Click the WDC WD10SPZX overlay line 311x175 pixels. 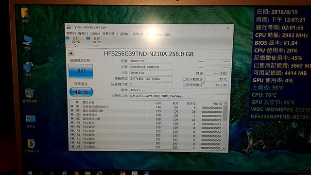point(281,109)
